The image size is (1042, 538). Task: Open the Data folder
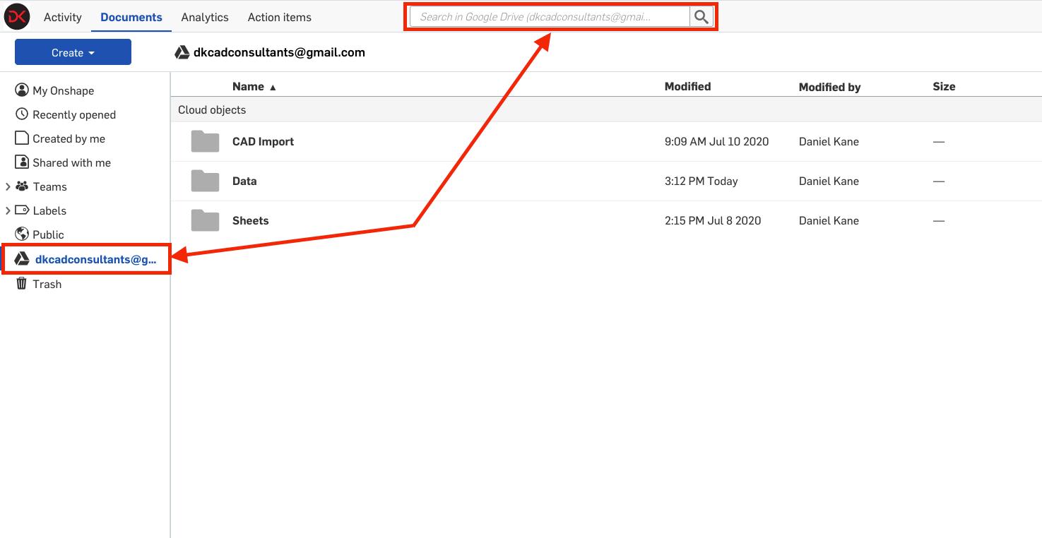point(244,181)
